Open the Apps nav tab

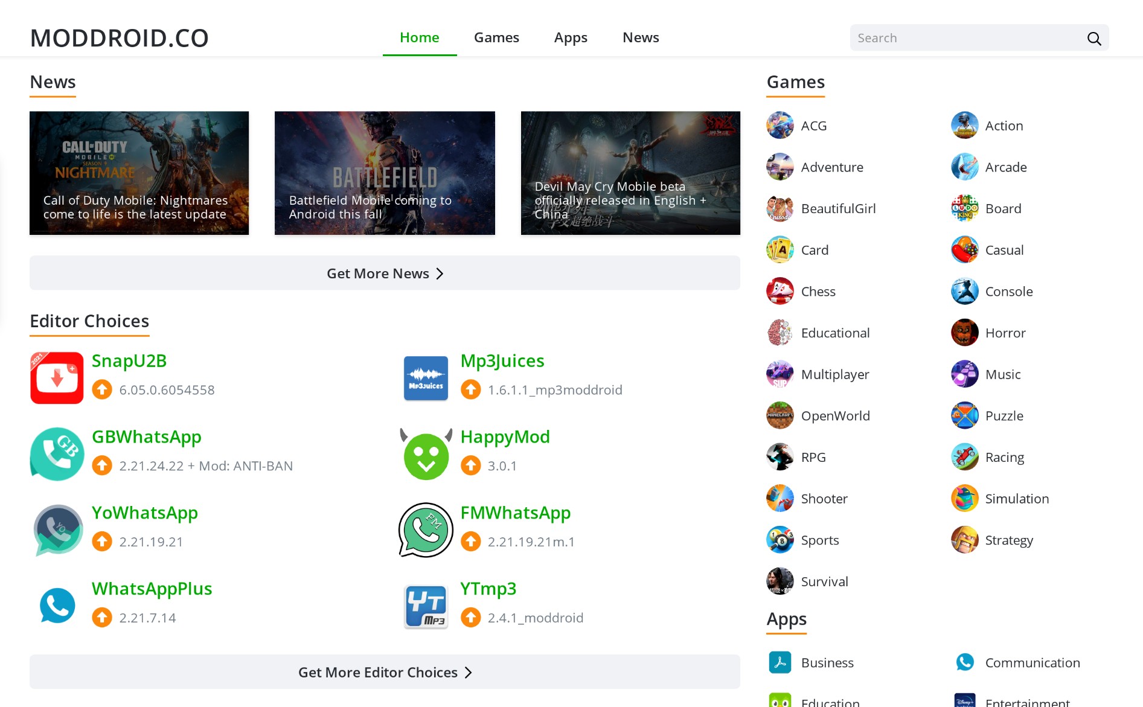pyautogui.click(x=571, y=37)
